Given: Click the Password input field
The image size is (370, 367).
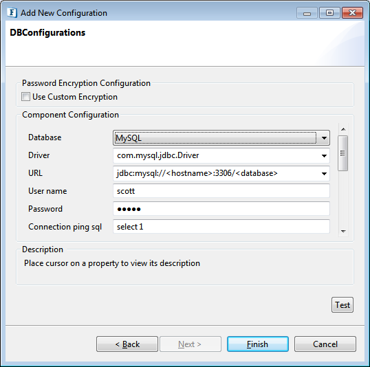Looking at the screenshot, I should point(221,209).
